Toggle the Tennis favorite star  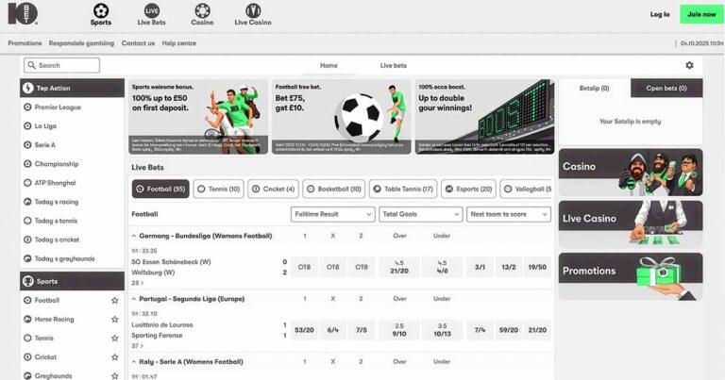tap(115, 339)
